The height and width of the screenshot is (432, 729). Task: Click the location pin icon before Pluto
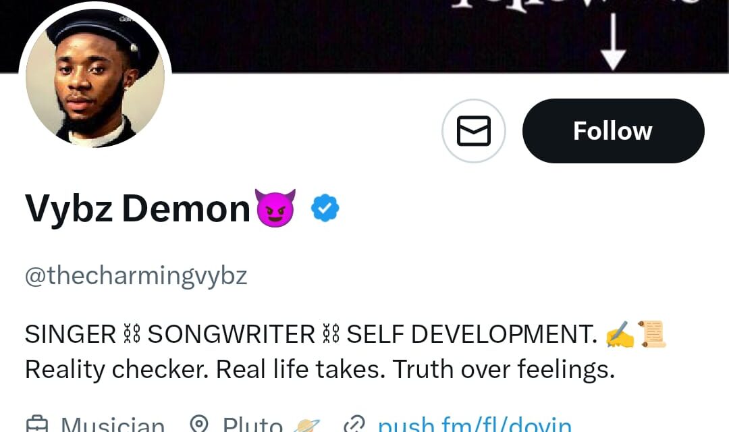(199, 425)
